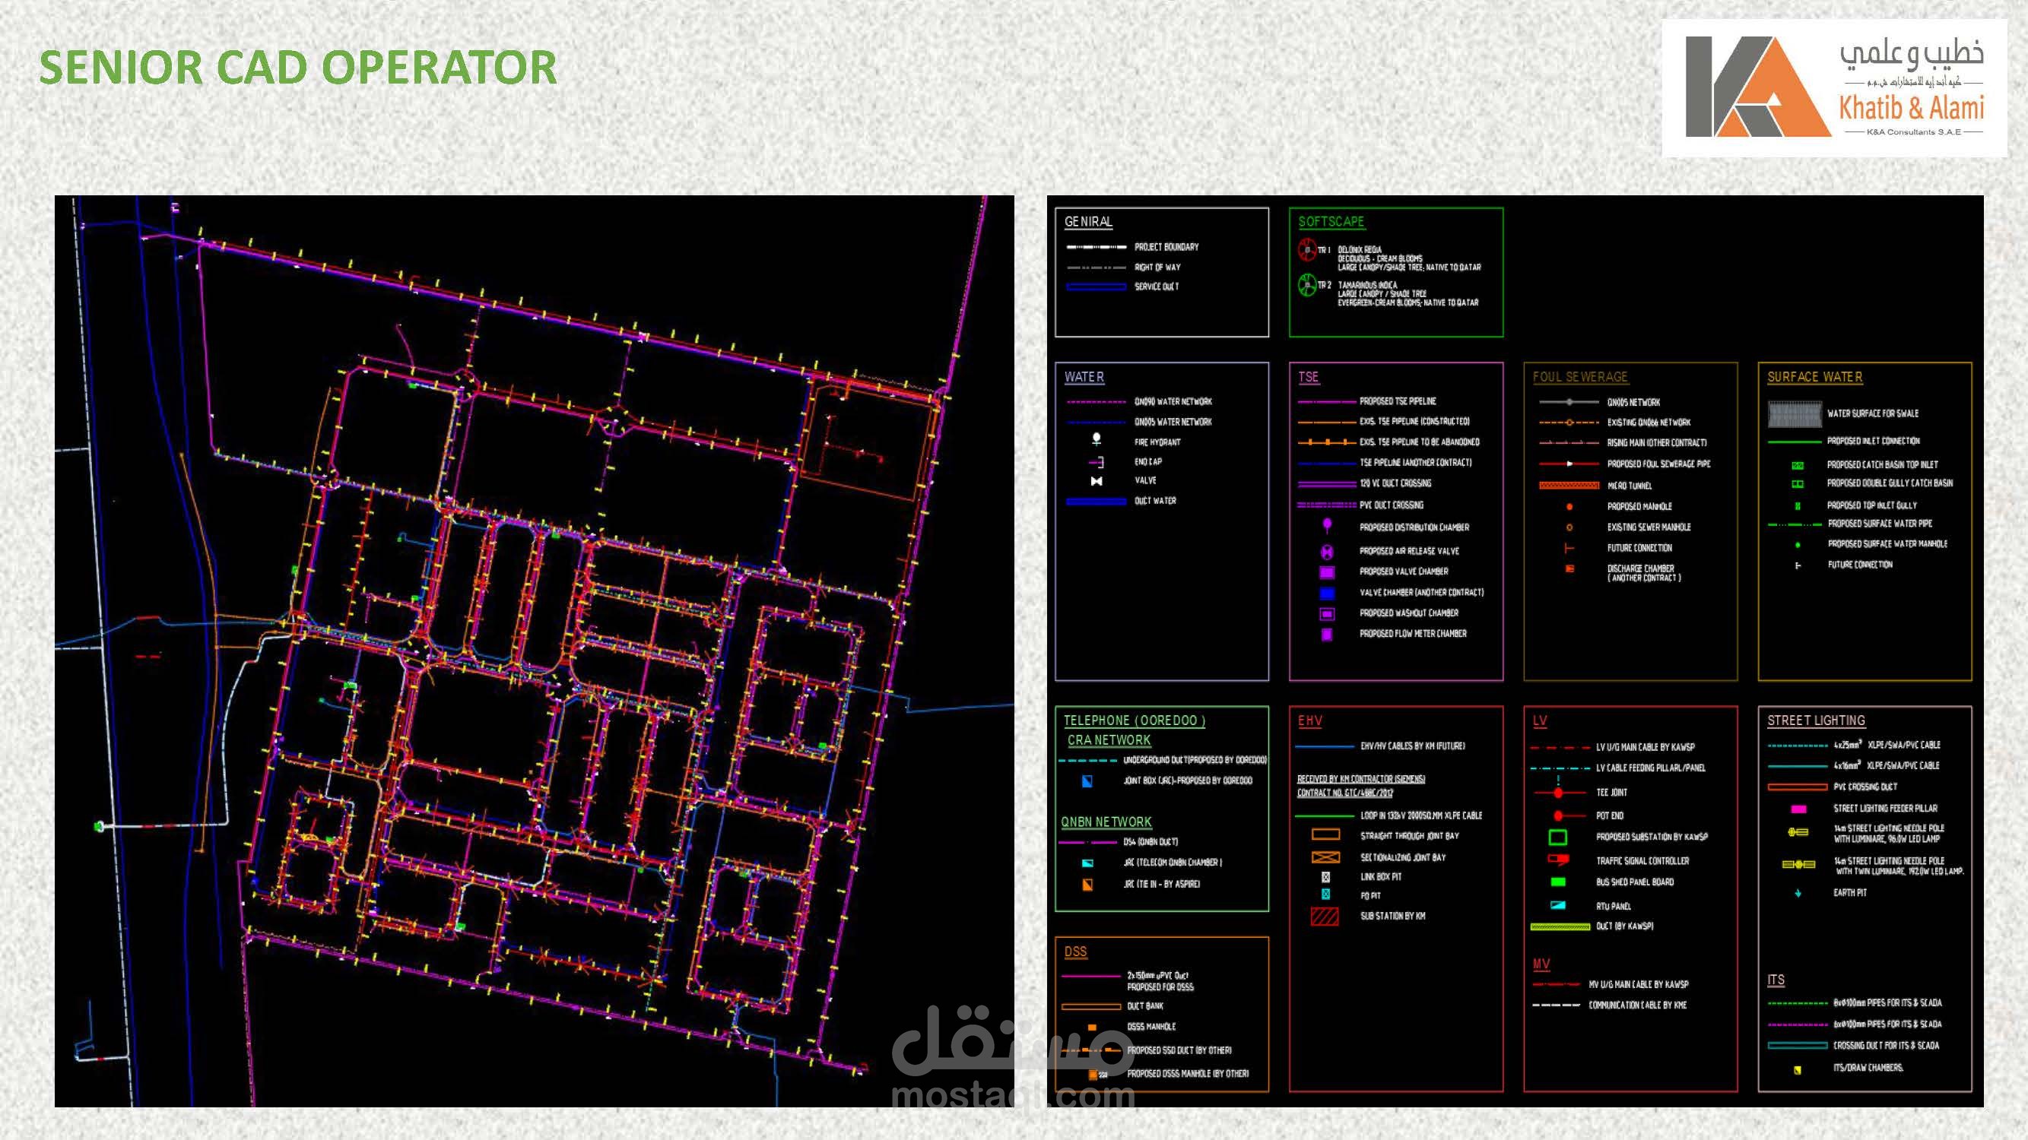Image resolution: width=2028 pixels, height=1140 pixels.
Task: Click the Valve symbol in Water legend
Action: click(1096, 481)
